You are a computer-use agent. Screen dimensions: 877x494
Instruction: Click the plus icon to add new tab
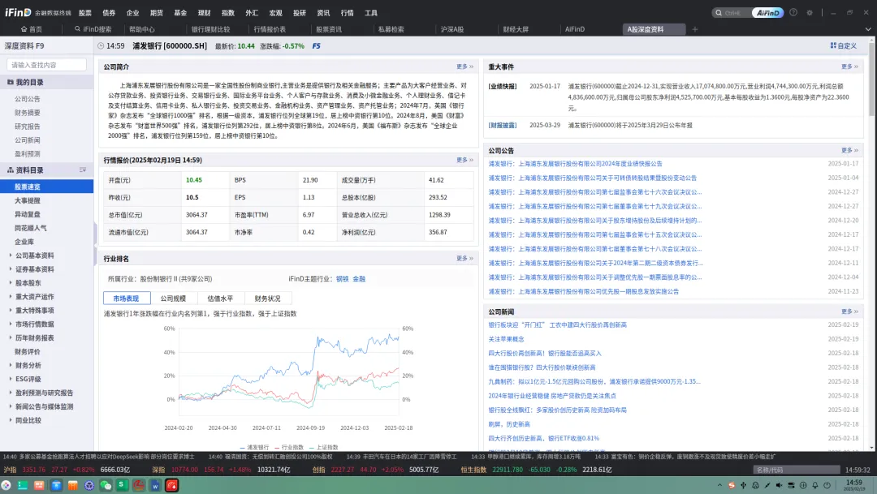(694, 29)
